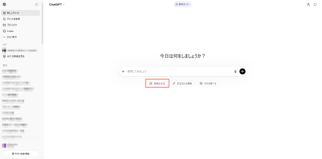Viewport: 322px width, 159px height.
Task: Open Codex from the sidebar
Action: 21,31
